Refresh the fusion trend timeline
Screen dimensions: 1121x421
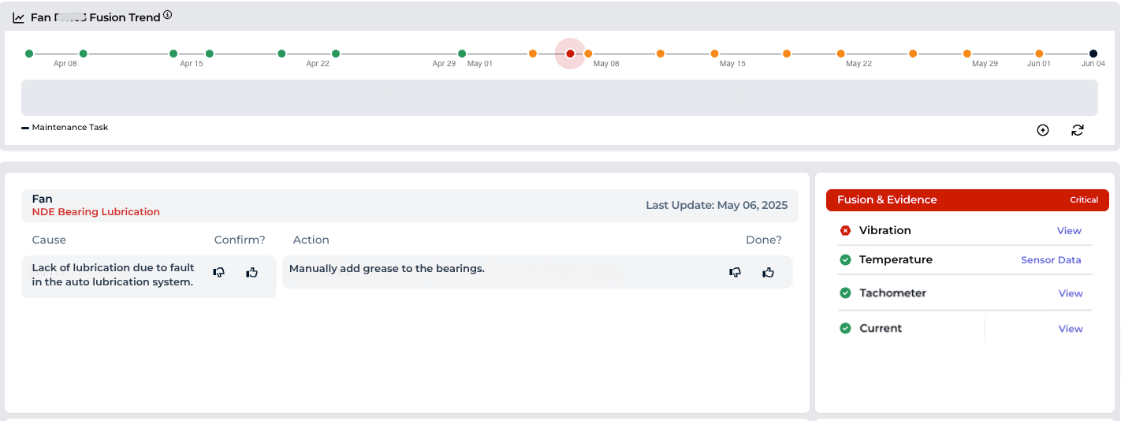tap(1078, 130)
